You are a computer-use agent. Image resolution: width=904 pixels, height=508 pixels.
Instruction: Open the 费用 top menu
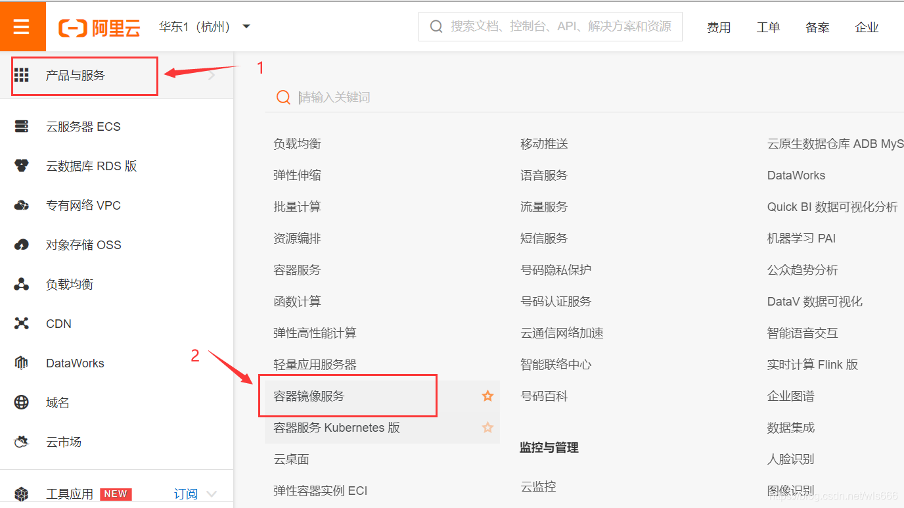pyautogui.click(x=719, y=28)
